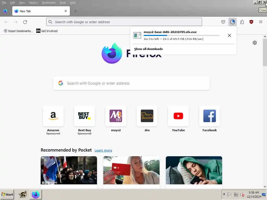Focus the center Google search box
Viewport: 267px width, 200px height.
pyautogui.click(x=131, y=83)
